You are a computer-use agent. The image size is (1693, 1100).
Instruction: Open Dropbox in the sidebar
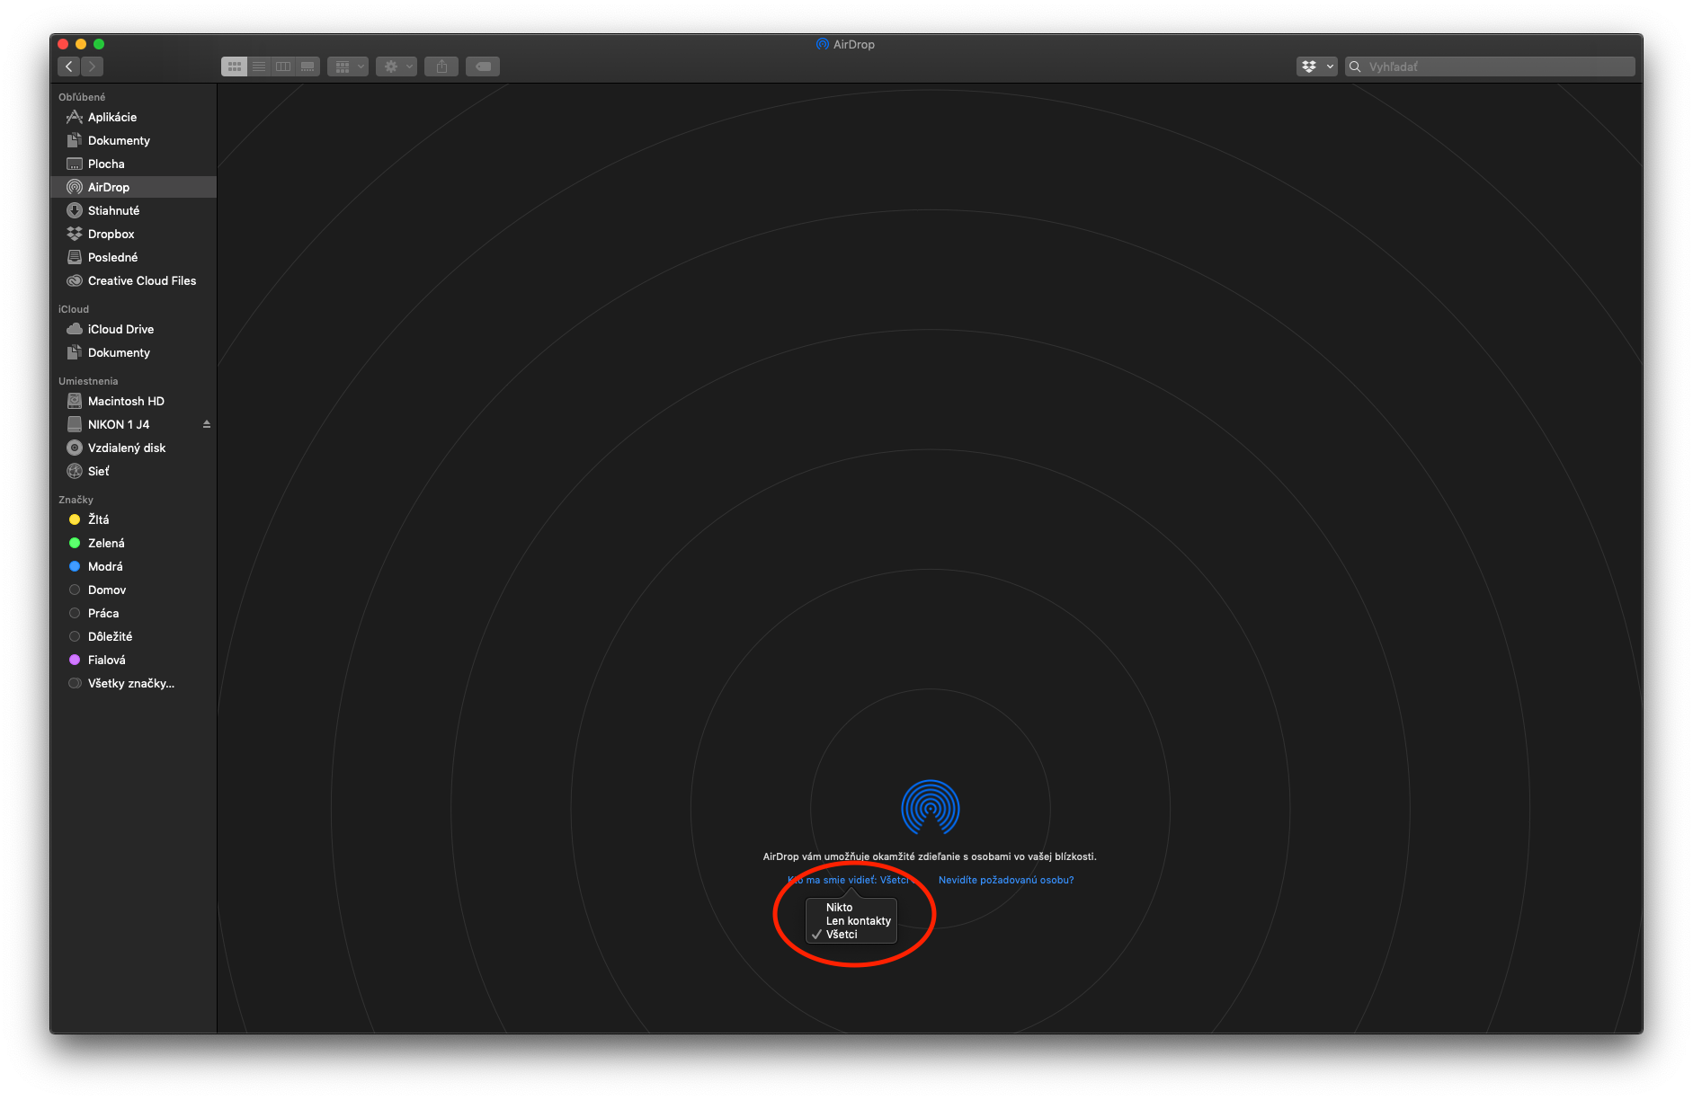click(x=133, y=234)
